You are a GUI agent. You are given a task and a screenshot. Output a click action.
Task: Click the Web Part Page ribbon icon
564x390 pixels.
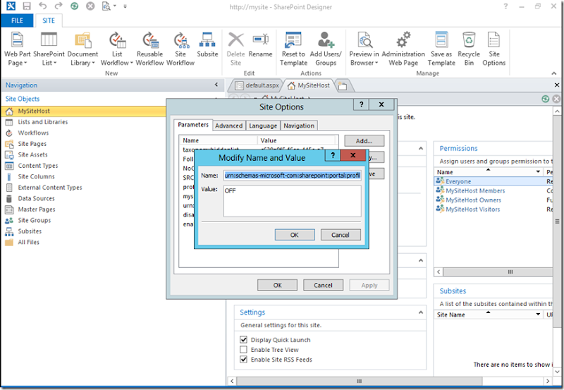[17, 49]
